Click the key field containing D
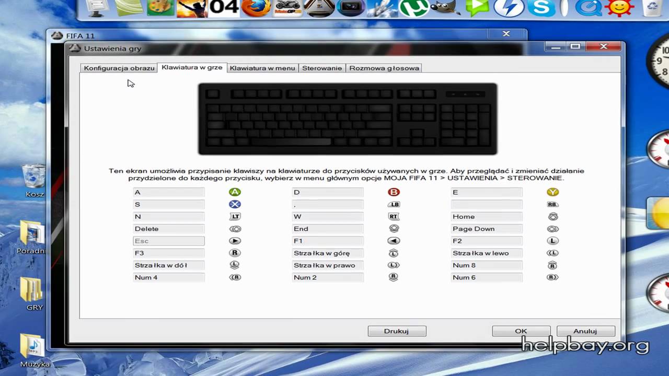The height and width of the screenshot is (376, 669). coord(328,192)
